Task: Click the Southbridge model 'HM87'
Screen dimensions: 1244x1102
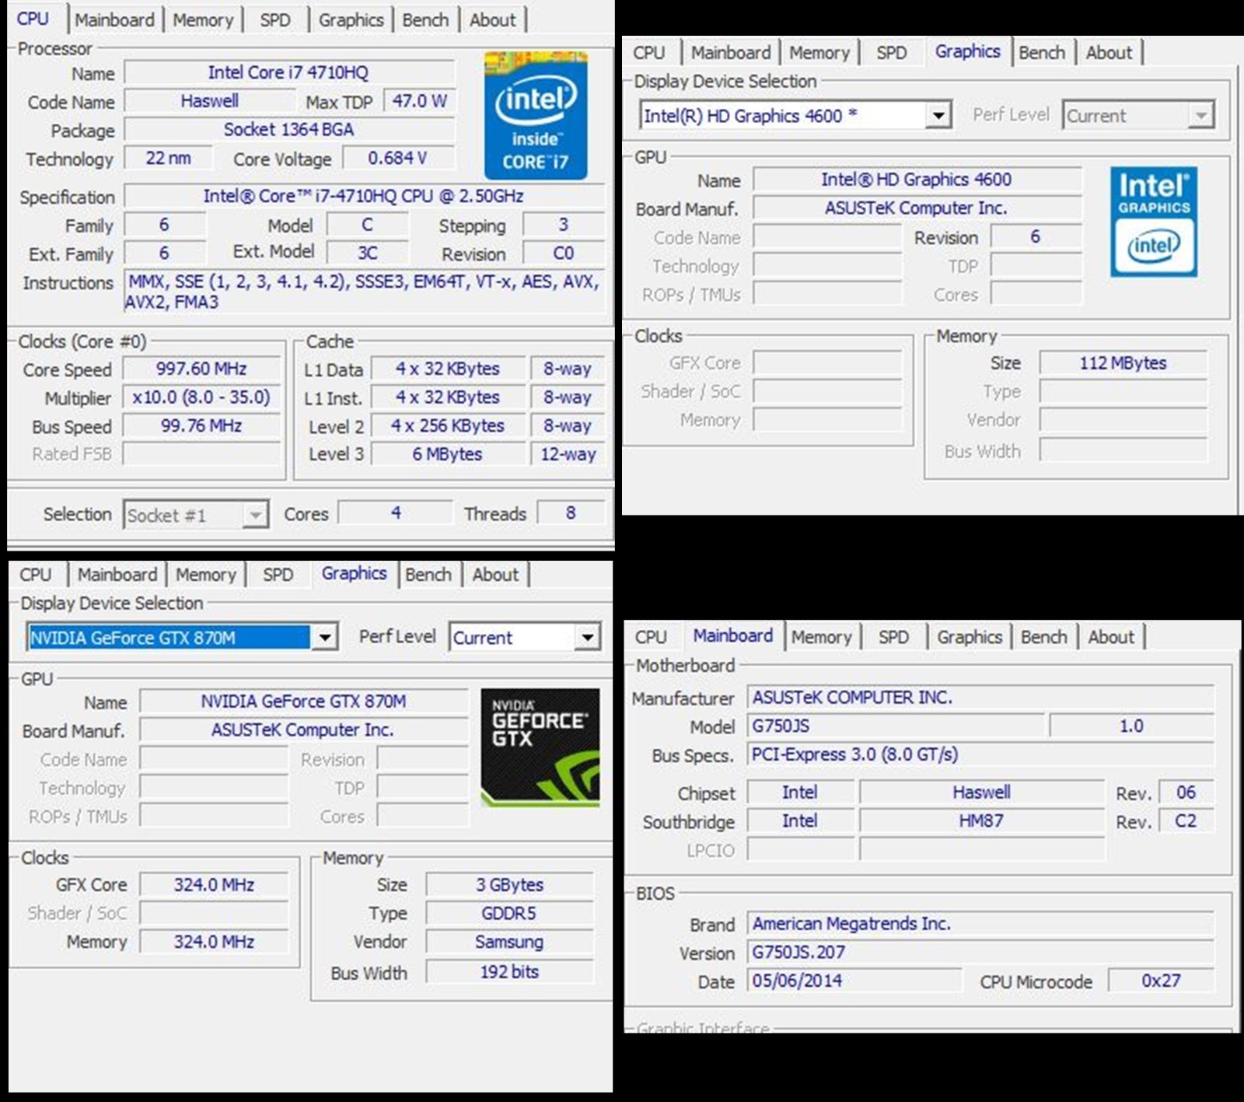Action: coord(982,820)
